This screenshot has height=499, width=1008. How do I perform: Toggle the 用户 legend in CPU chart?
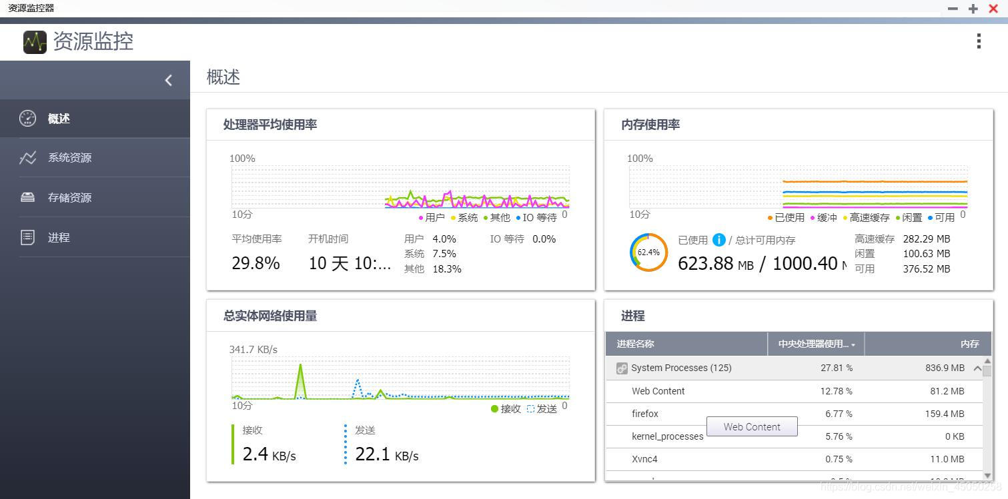pos(432,217)
